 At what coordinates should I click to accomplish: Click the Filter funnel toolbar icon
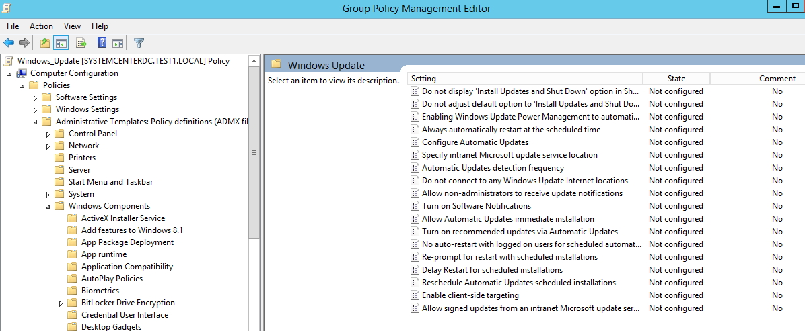coord(139,43)
